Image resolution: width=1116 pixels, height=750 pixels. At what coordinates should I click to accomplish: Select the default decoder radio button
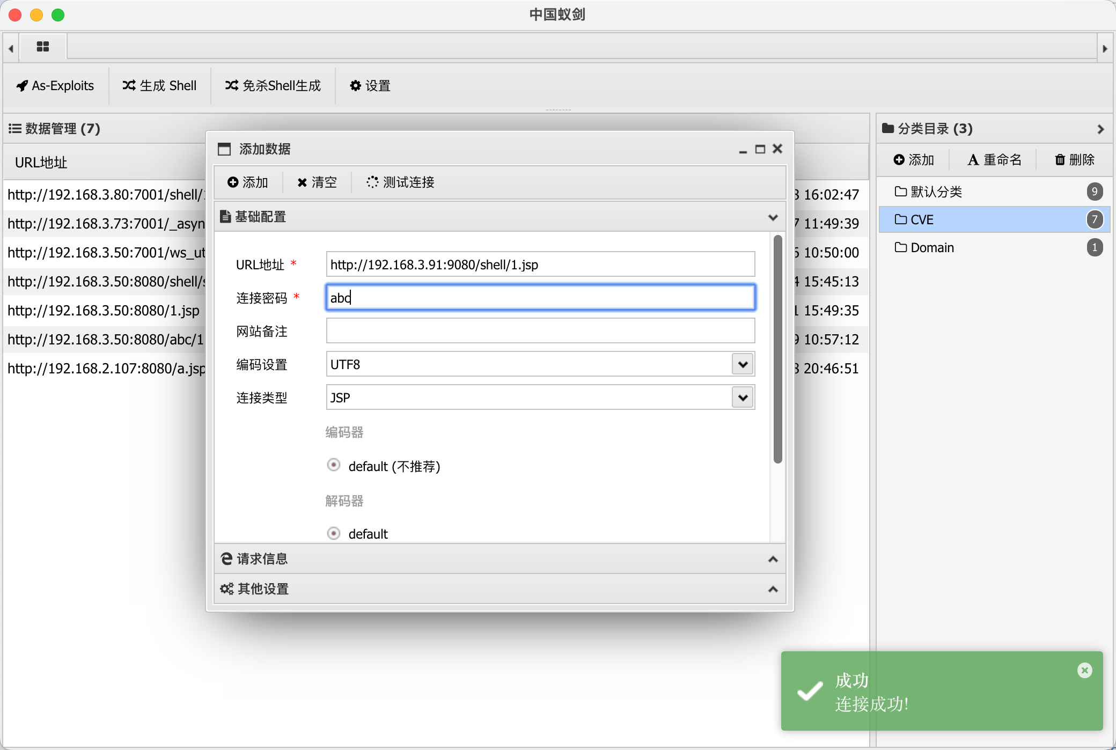click(x=334, y=533)
